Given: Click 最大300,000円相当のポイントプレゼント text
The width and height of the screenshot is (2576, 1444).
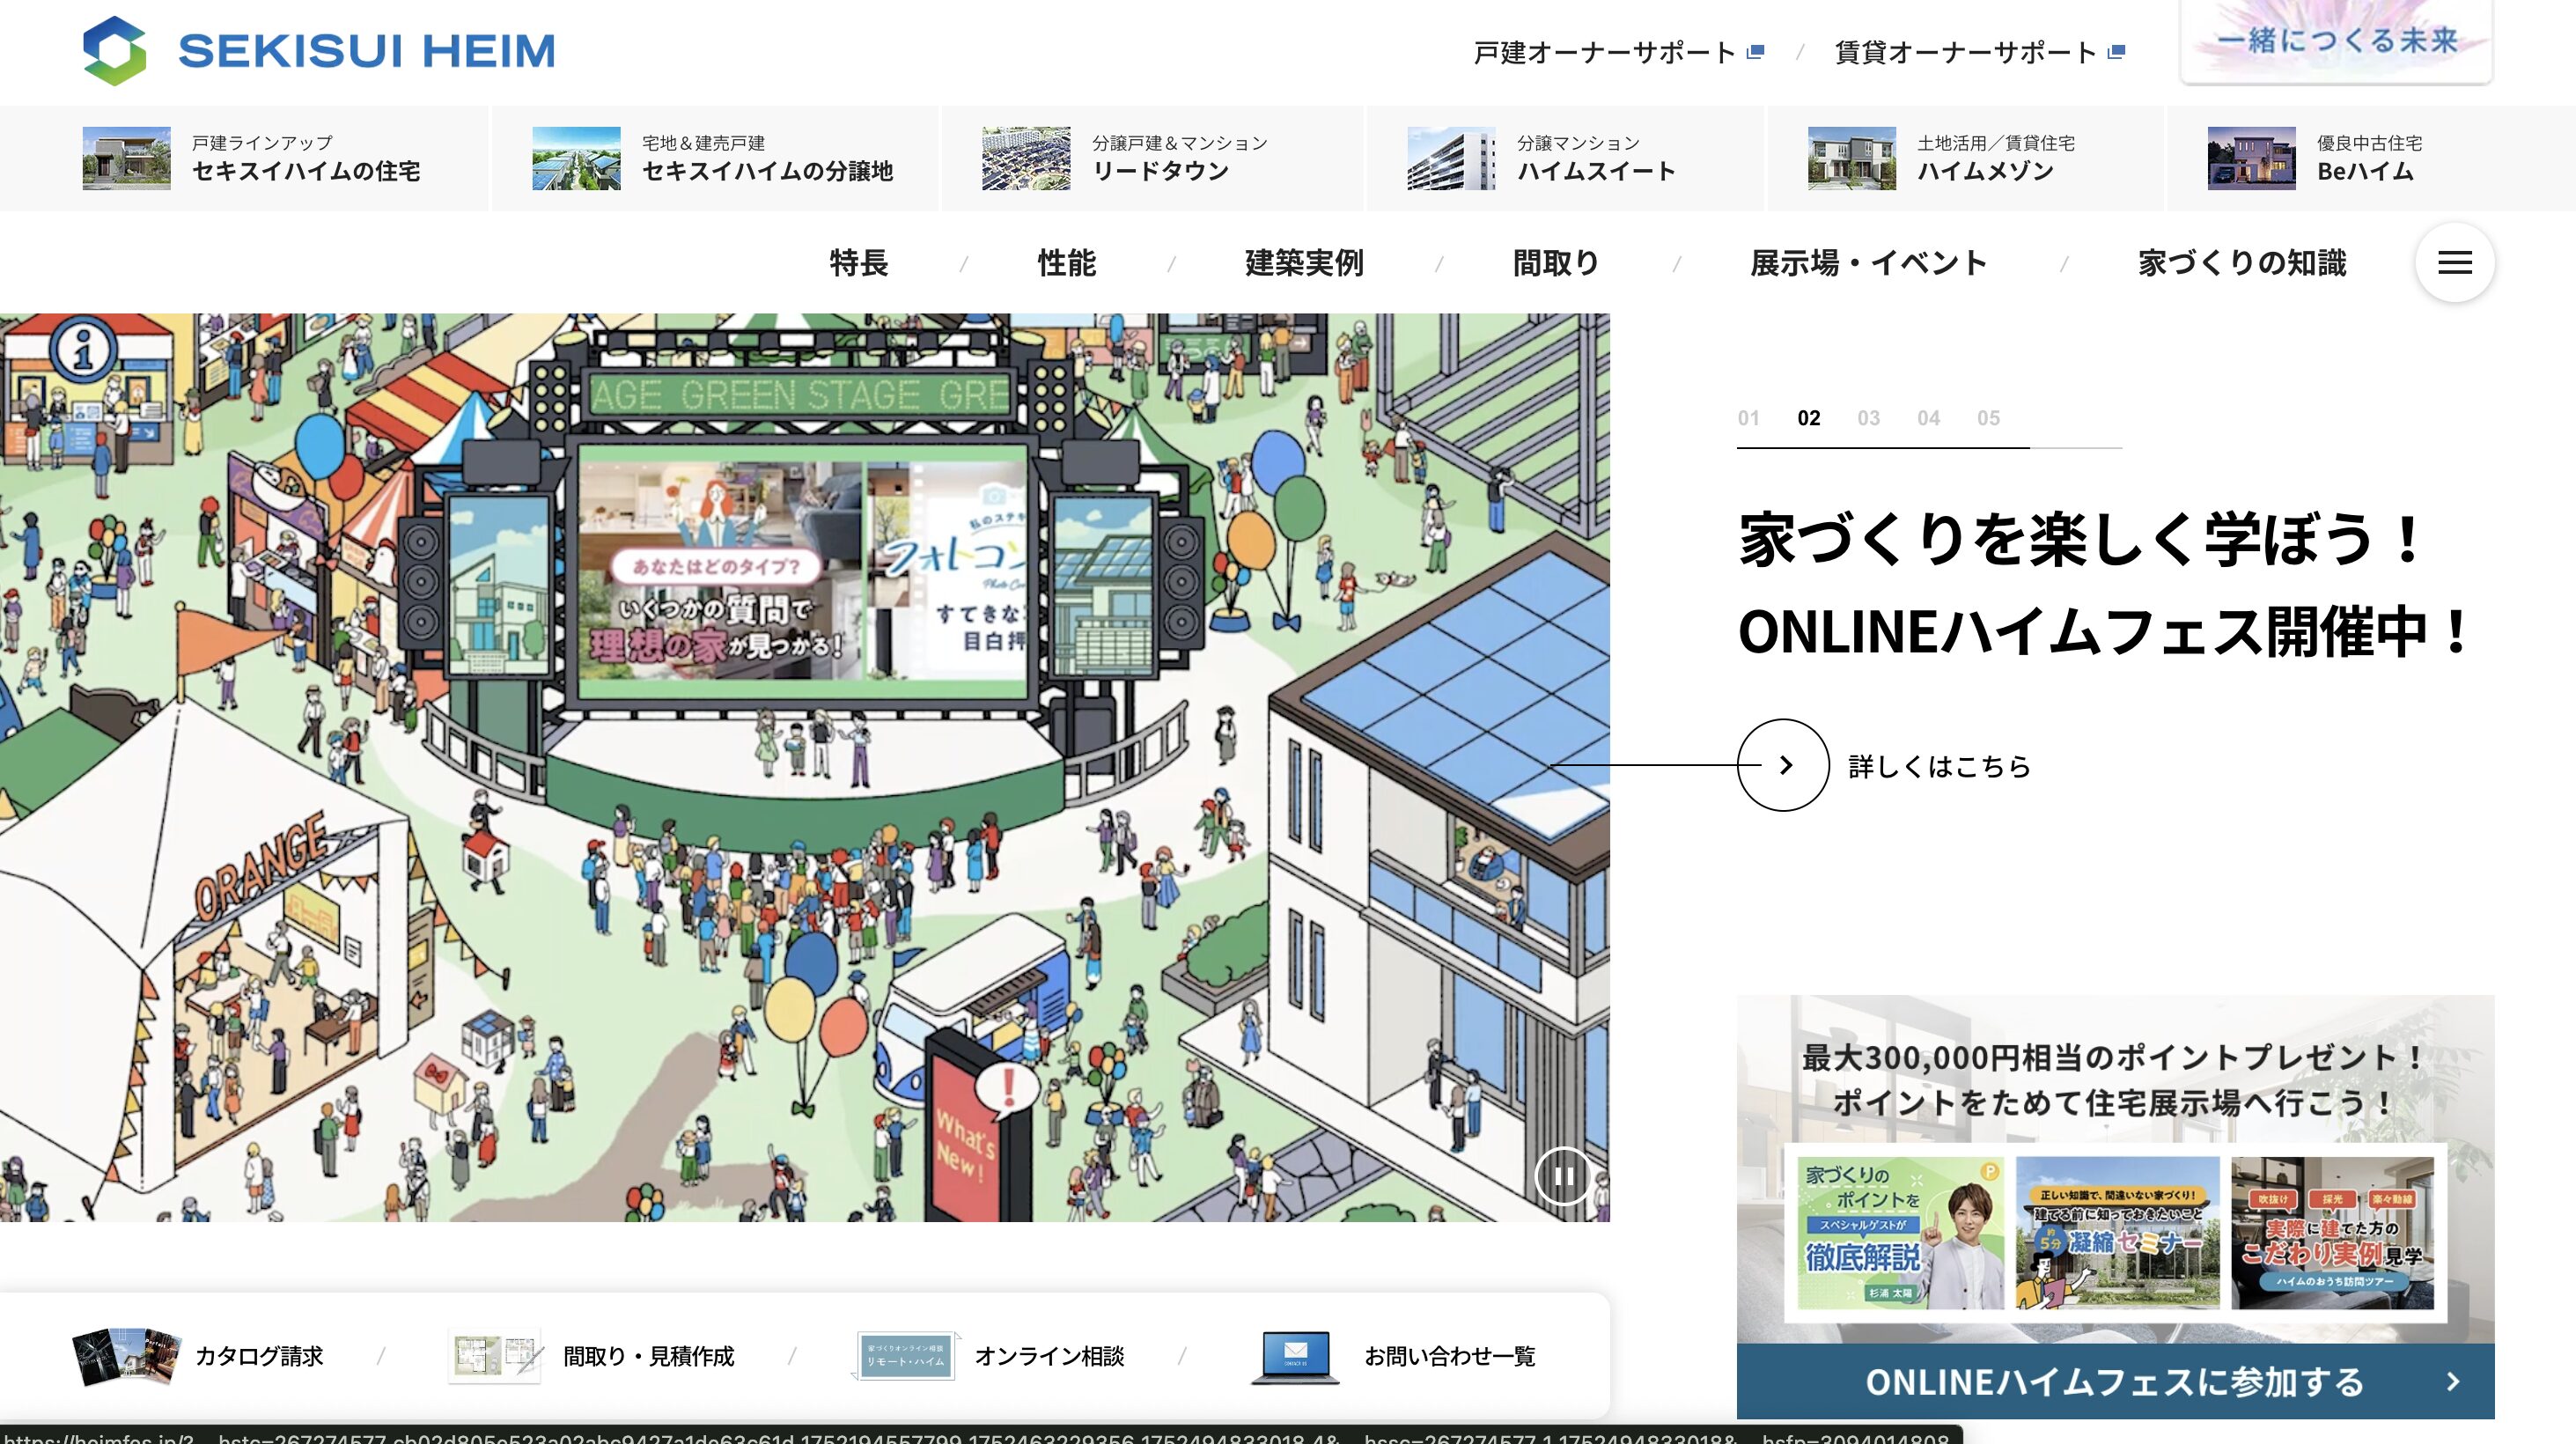Looking at the screenshot, I should pos(2114,1057).
